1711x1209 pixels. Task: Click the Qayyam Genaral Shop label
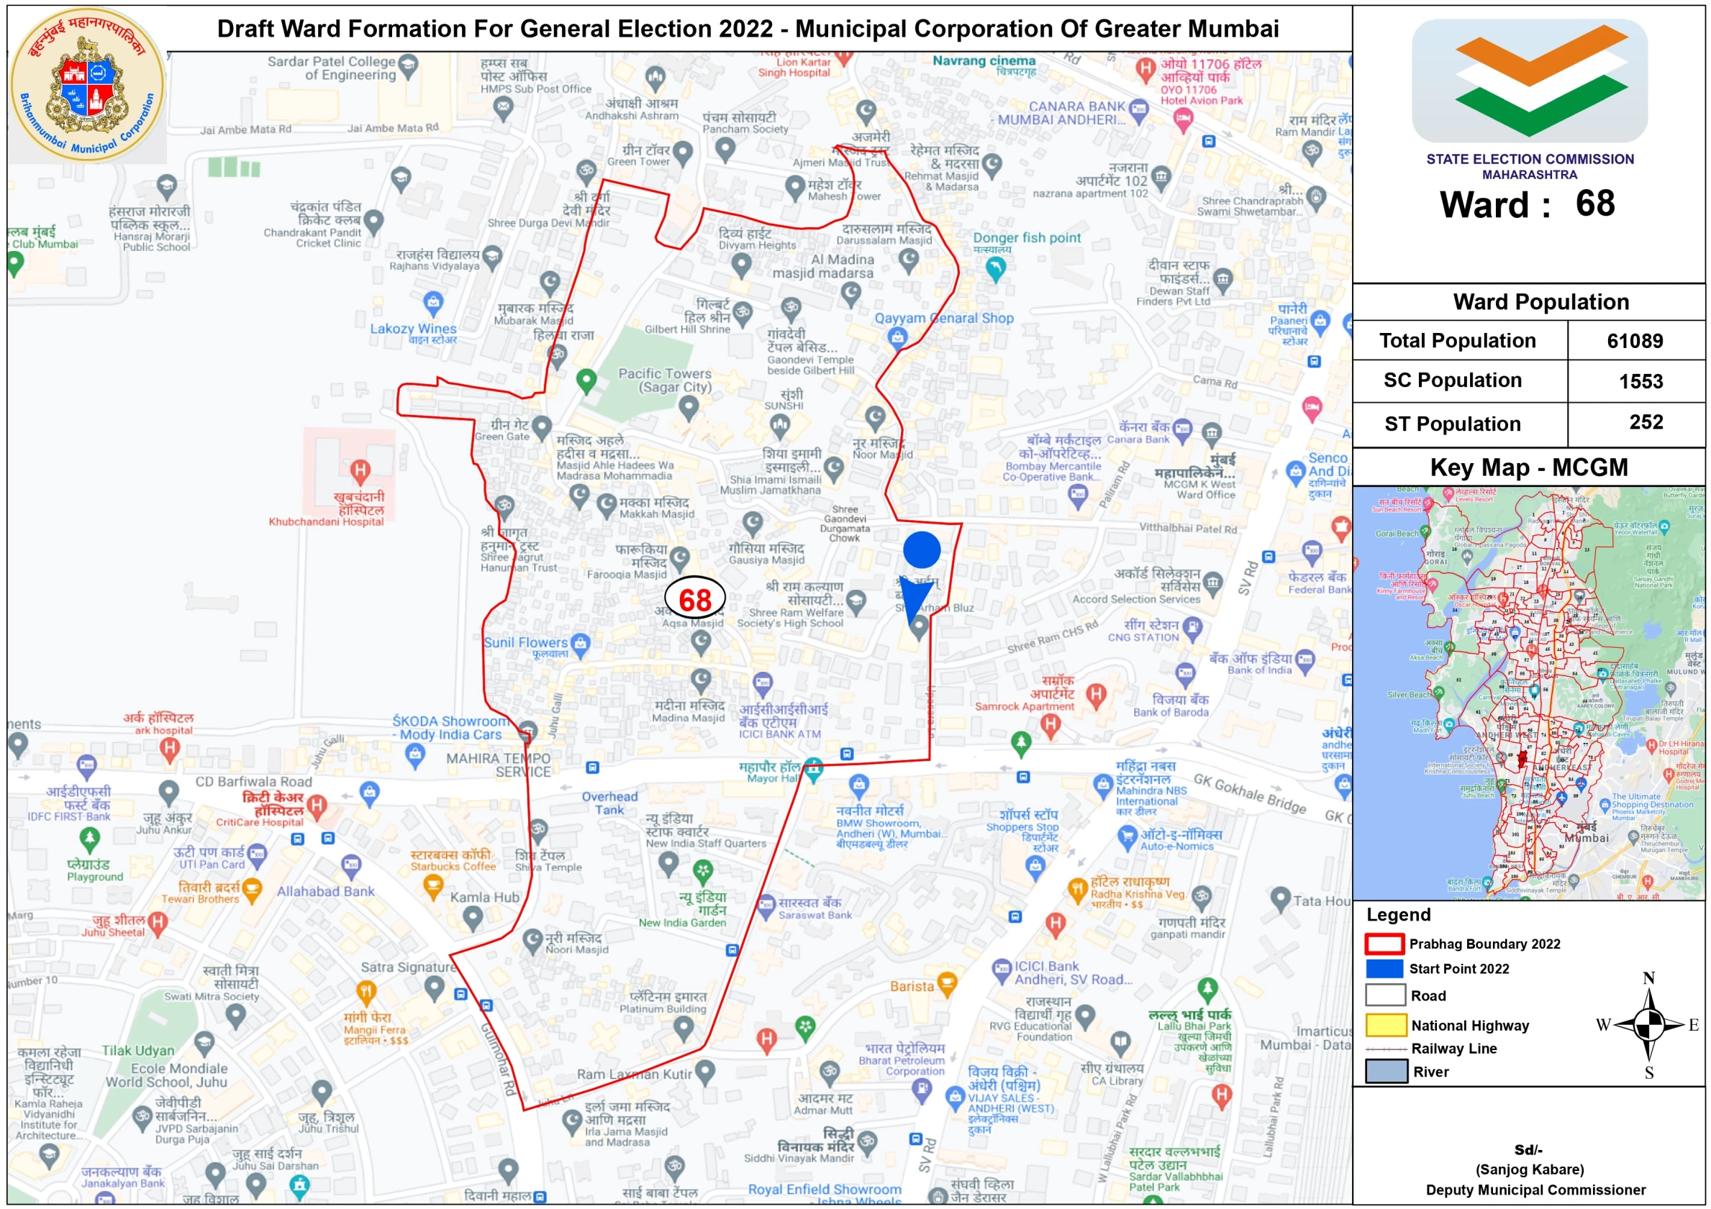(943, 318)
